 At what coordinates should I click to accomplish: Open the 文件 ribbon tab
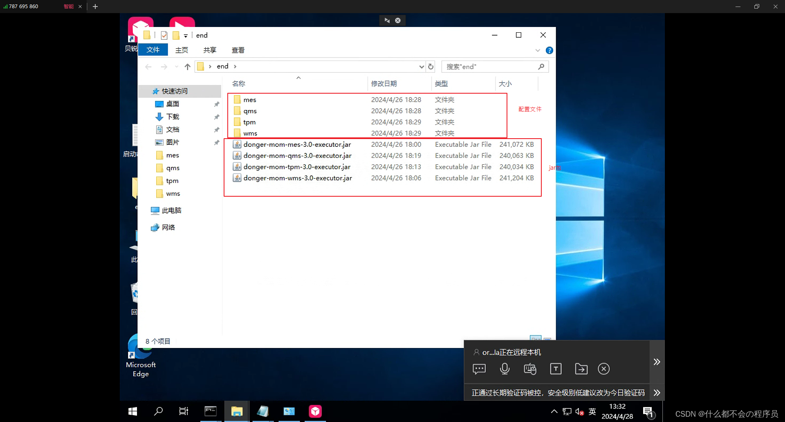click(153, 49)
